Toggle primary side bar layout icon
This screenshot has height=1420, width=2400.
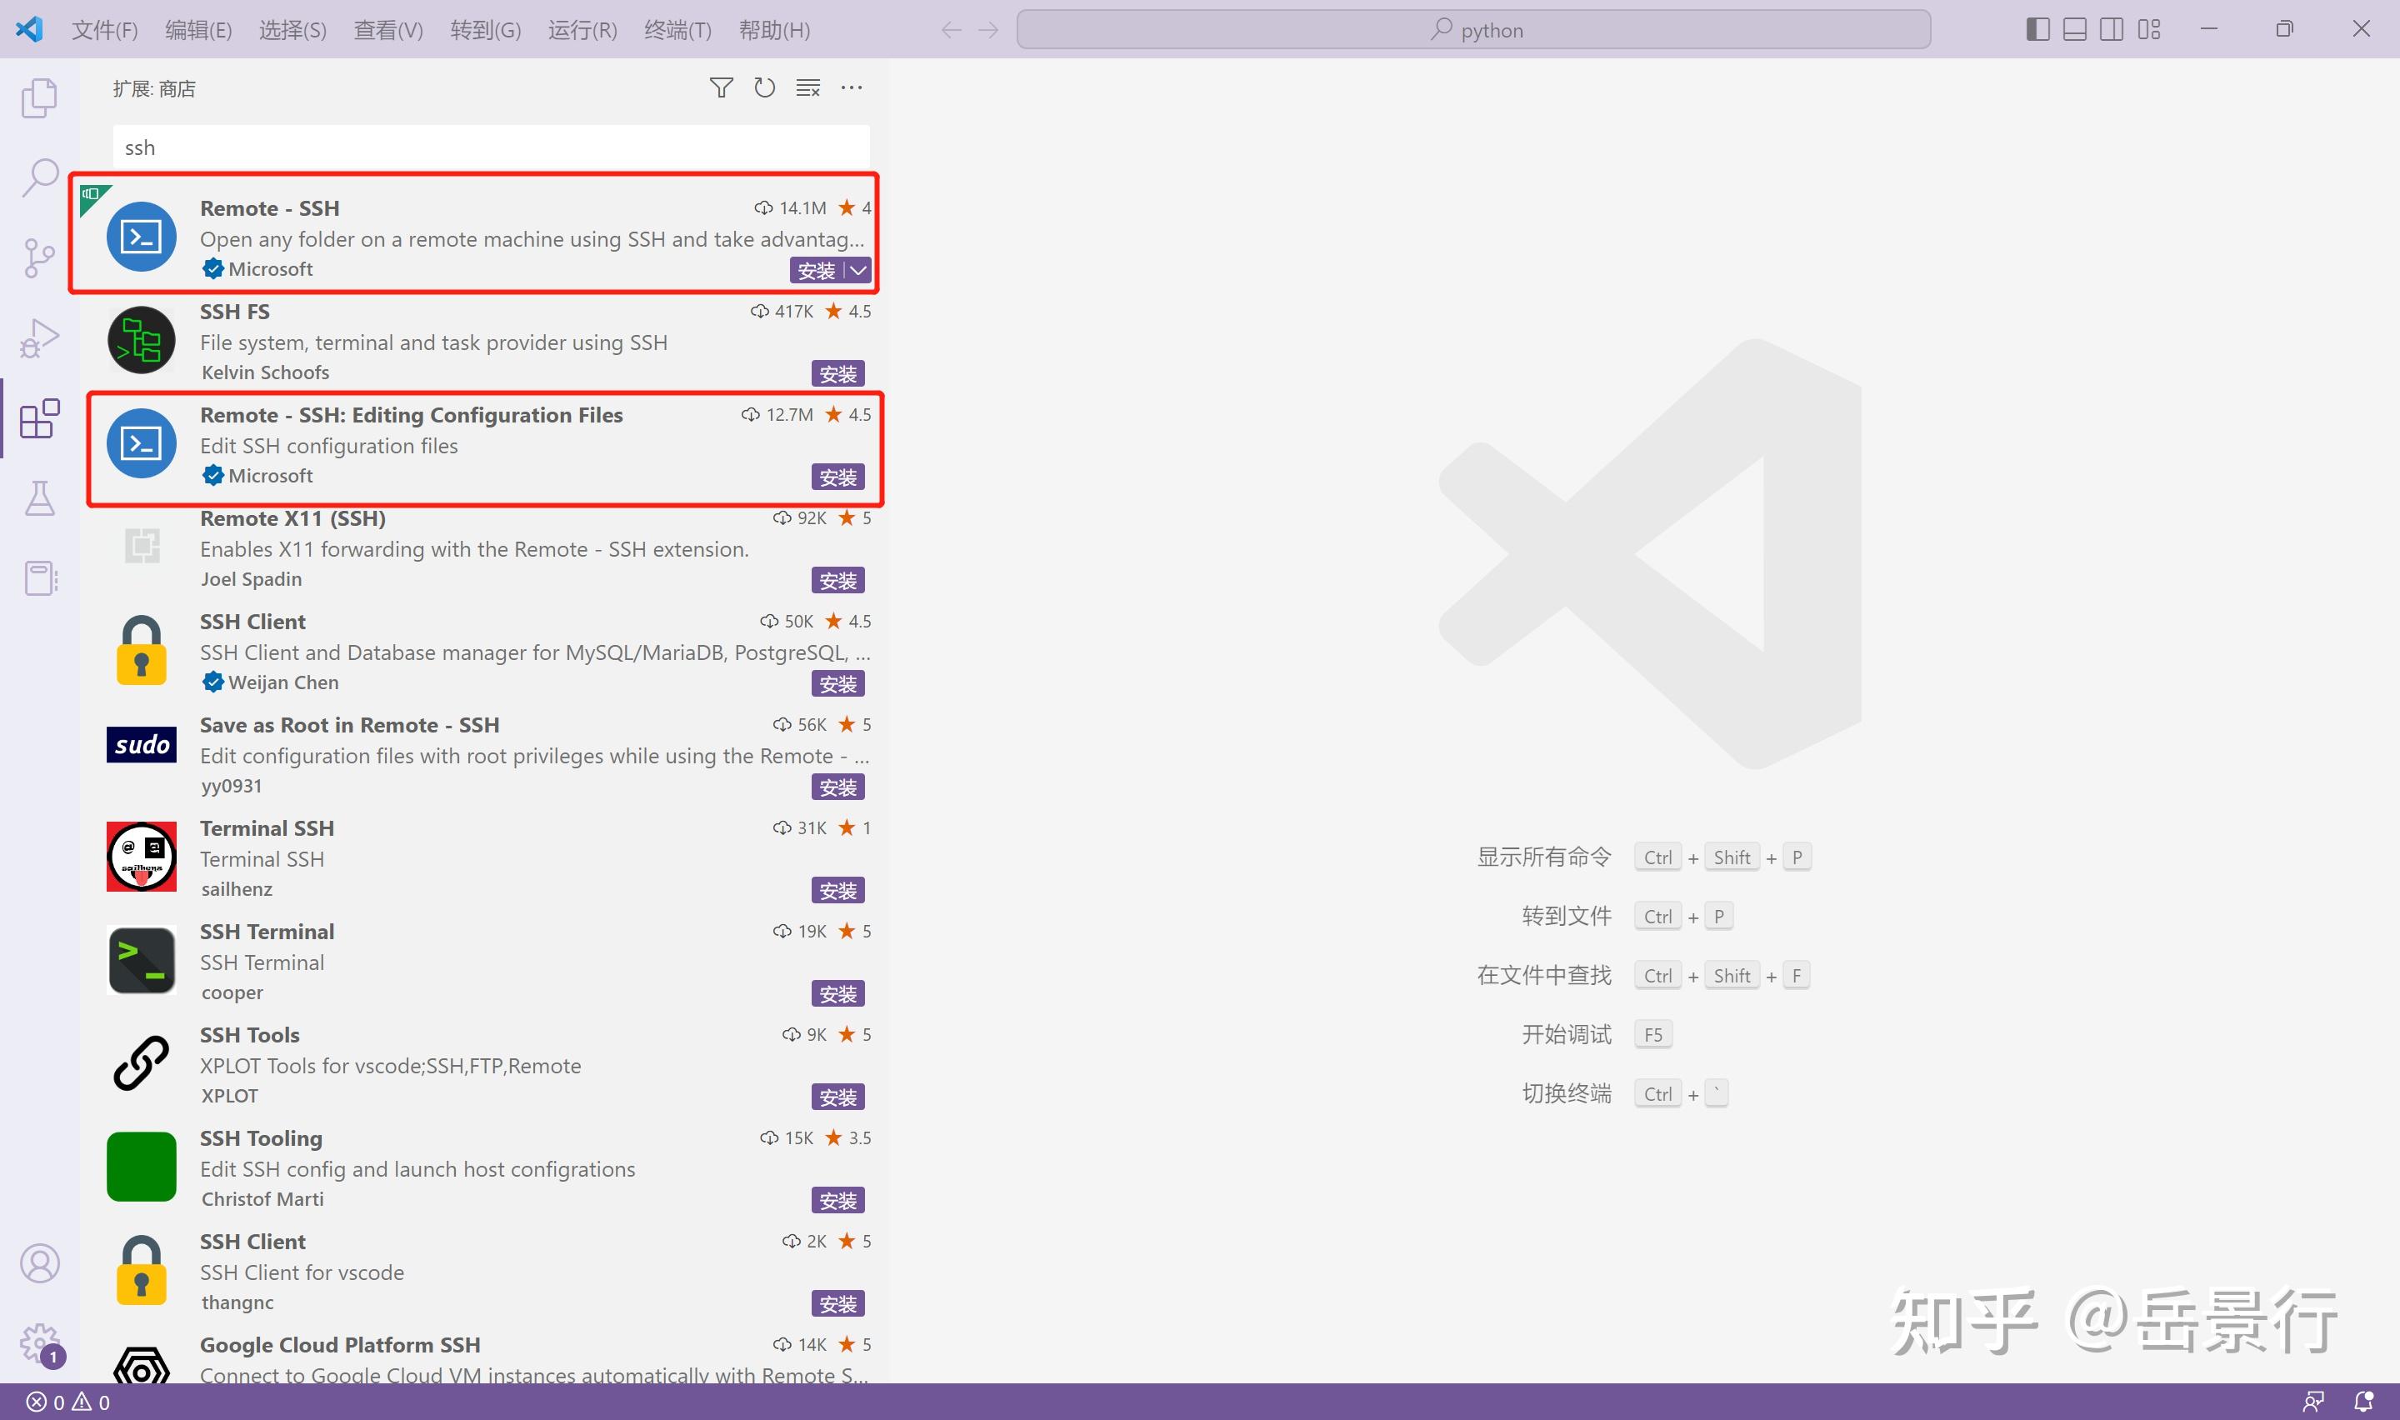pos(2037,30)
